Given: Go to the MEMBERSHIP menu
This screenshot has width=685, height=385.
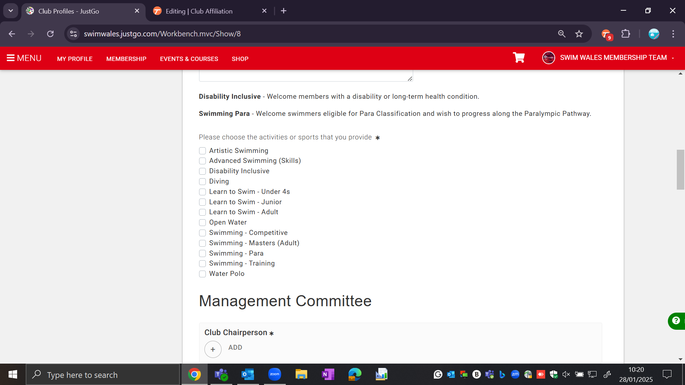Looking at the screenshot, I should coord(126,59).
